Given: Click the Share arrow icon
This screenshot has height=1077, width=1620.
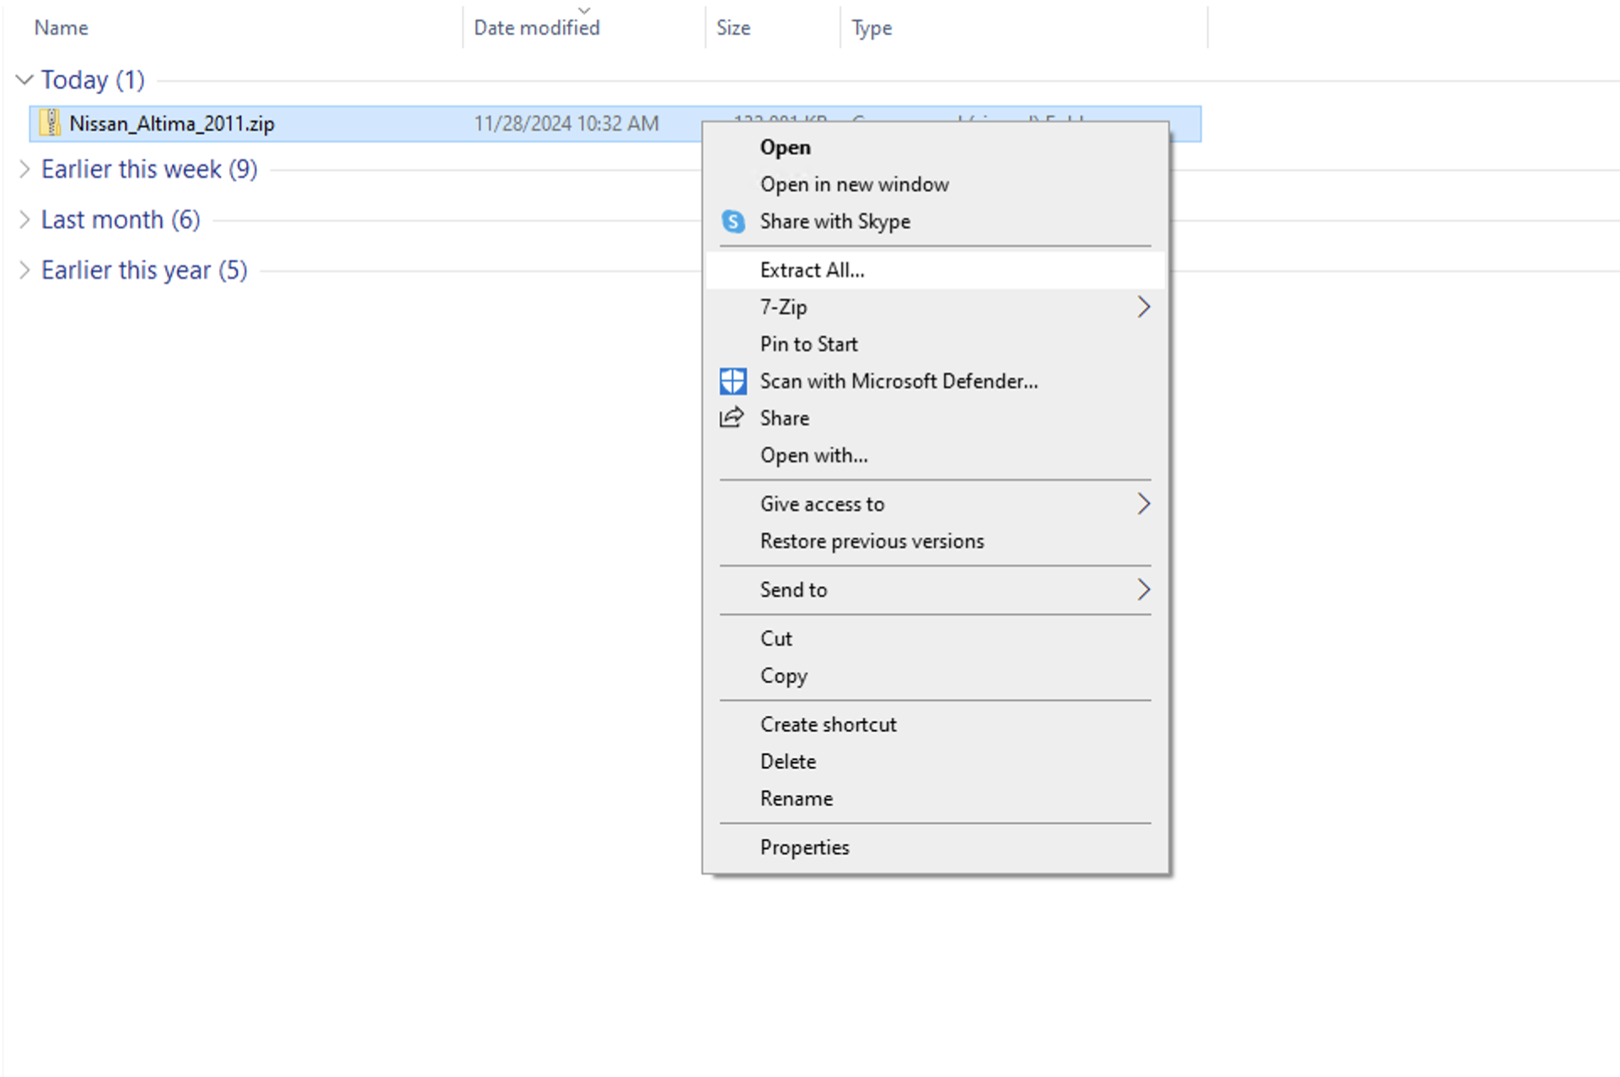Looking at the screenshot, I should tap(732, 418).
